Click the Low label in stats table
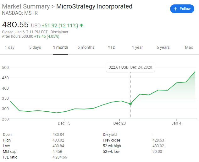 pyautogui.click(x=6, y=146)
